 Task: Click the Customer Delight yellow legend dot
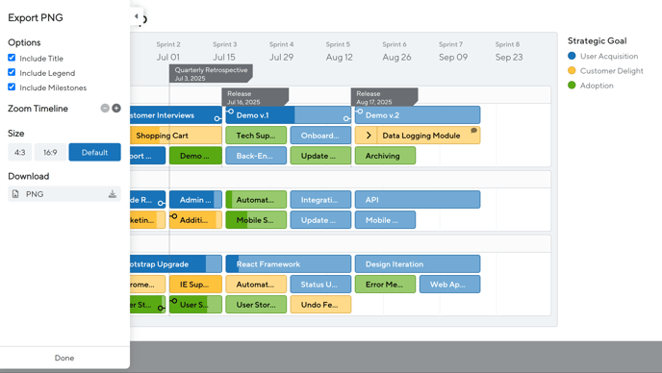tap(572, 70)
